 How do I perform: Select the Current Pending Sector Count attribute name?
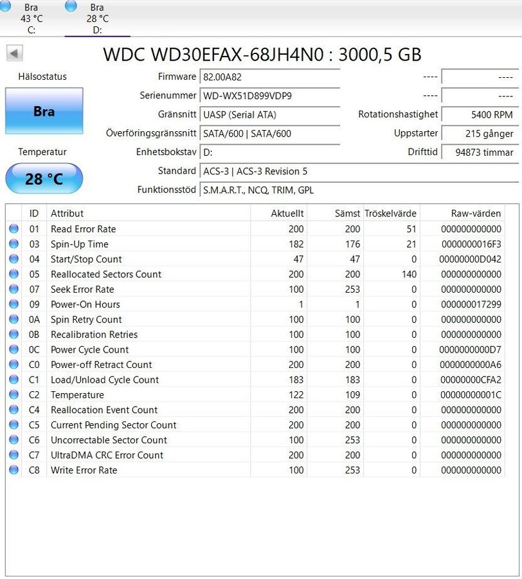(x=114, y=425)
